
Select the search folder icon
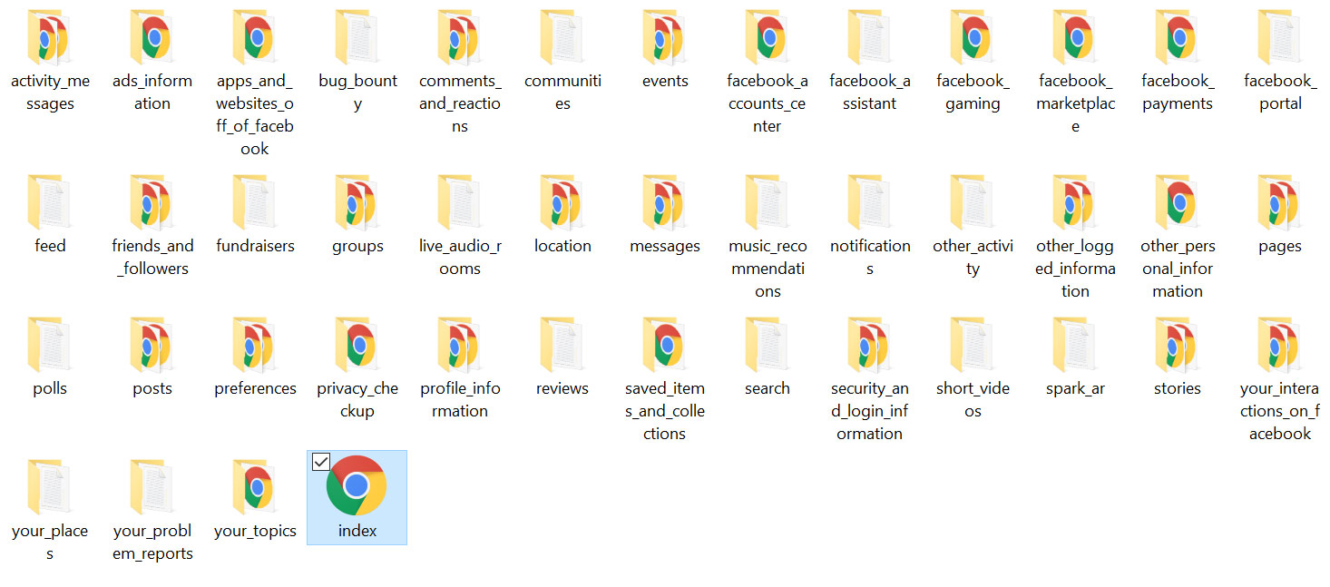[x=768, y=345]
